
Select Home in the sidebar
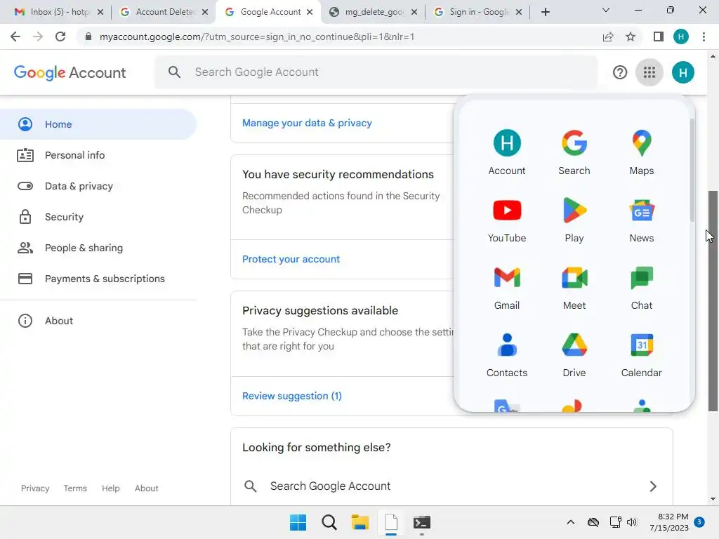98,124
